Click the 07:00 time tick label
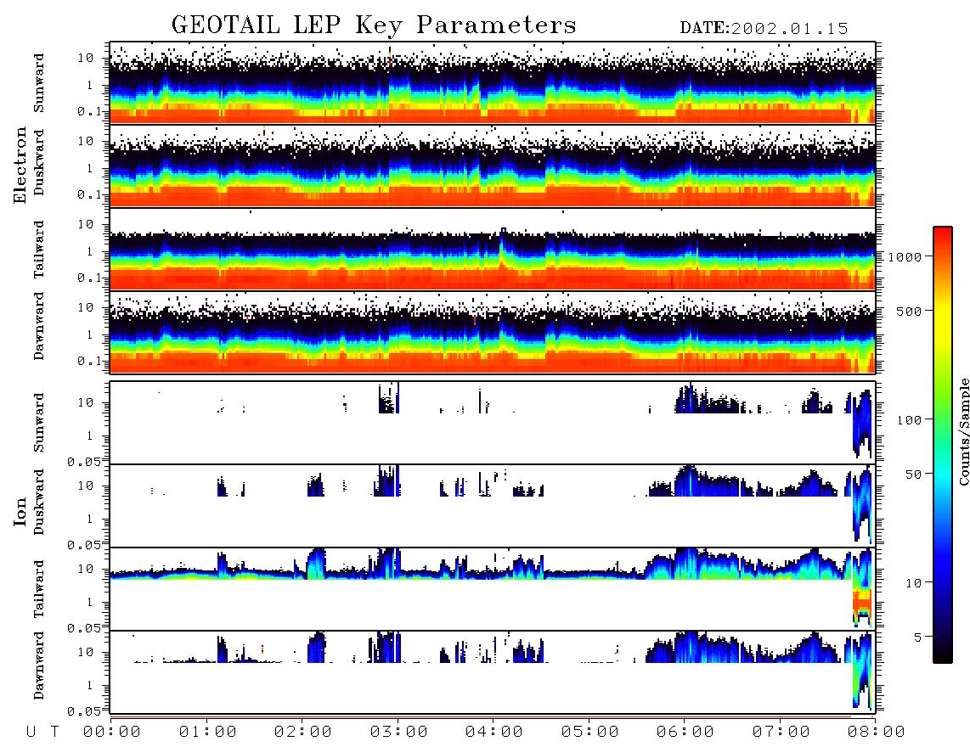Image resolution: width=970 pixels, height=747 pixels. (x=781, y=732)
